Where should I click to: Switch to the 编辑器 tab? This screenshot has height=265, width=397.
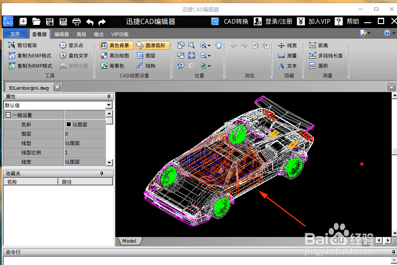pyautogui.click(x=61, y=34)
